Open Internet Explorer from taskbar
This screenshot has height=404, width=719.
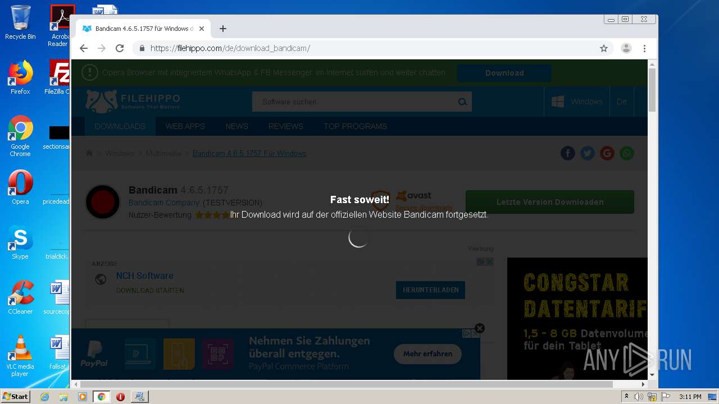45,397
